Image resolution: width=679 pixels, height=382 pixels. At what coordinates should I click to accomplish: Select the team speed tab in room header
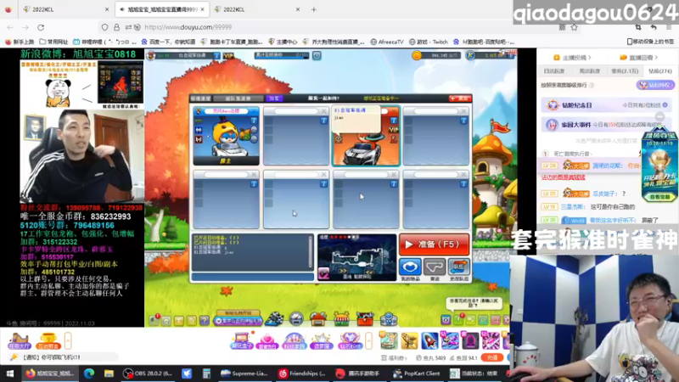[238, 98]
